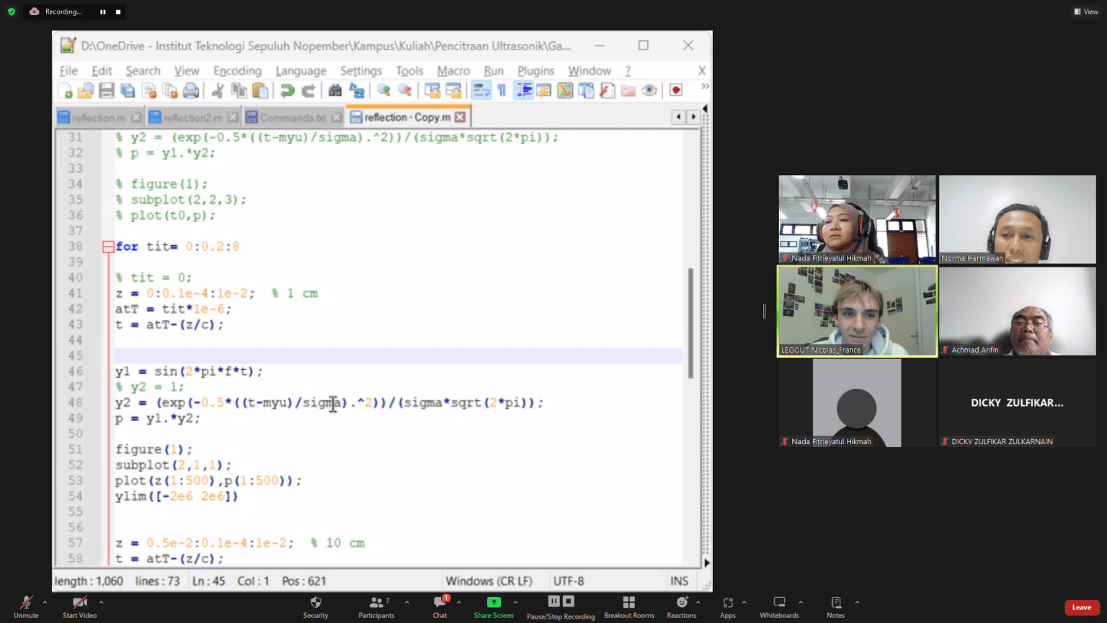Open the Plugins menu
Image resolution: width=1107 pixels, height=623 pixels.
535,71
